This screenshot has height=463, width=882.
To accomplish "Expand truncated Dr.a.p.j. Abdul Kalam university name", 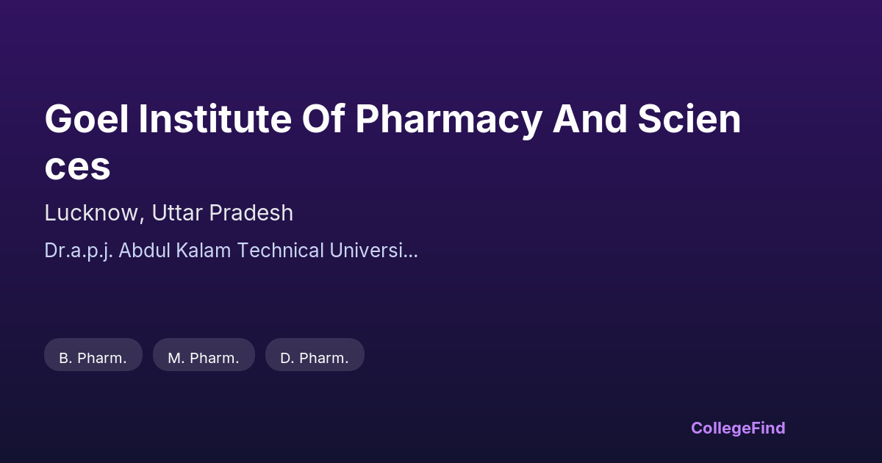I will click(x=231, y=251).
